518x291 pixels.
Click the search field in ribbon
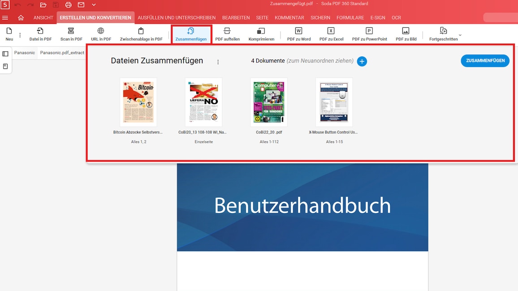tap(500, 18)
